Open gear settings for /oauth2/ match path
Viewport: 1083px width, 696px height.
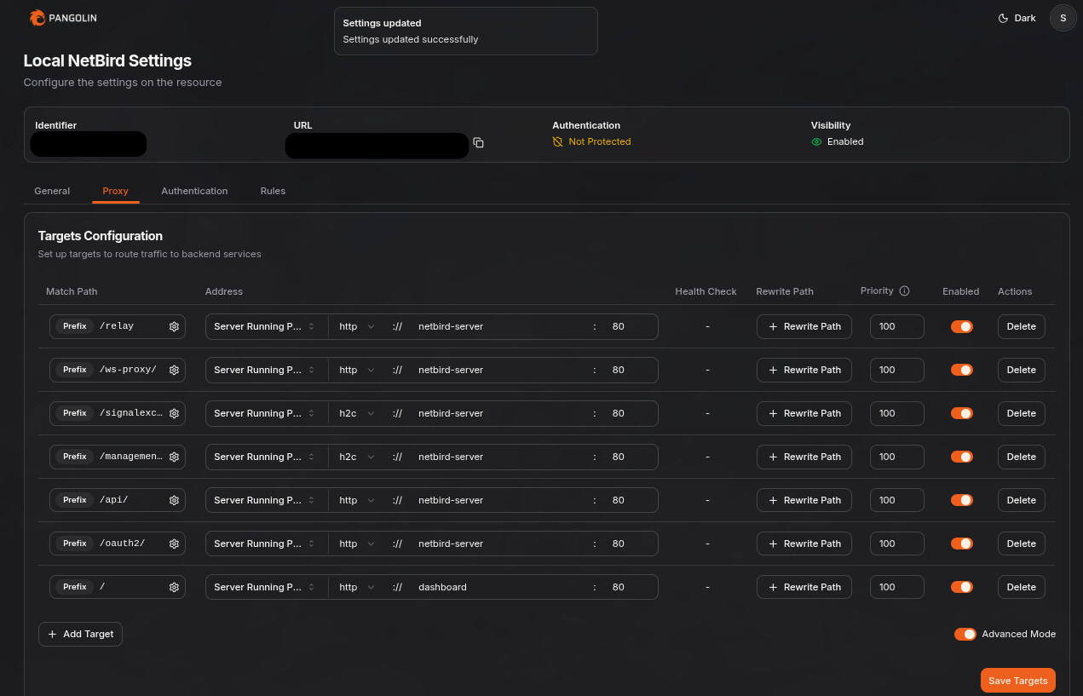pos(174,544)
